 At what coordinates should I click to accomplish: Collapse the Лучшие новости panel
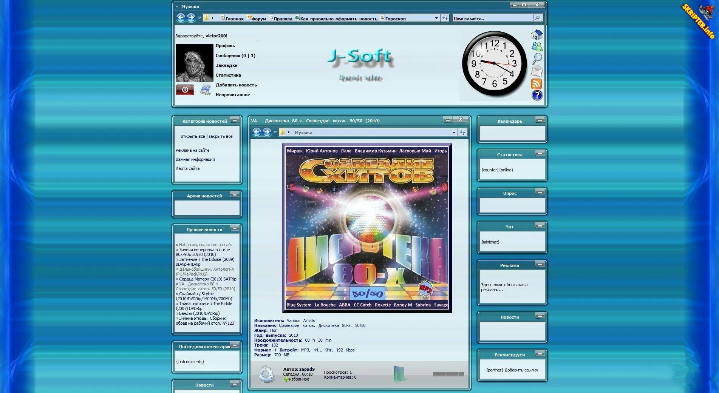tap(235, 228)
